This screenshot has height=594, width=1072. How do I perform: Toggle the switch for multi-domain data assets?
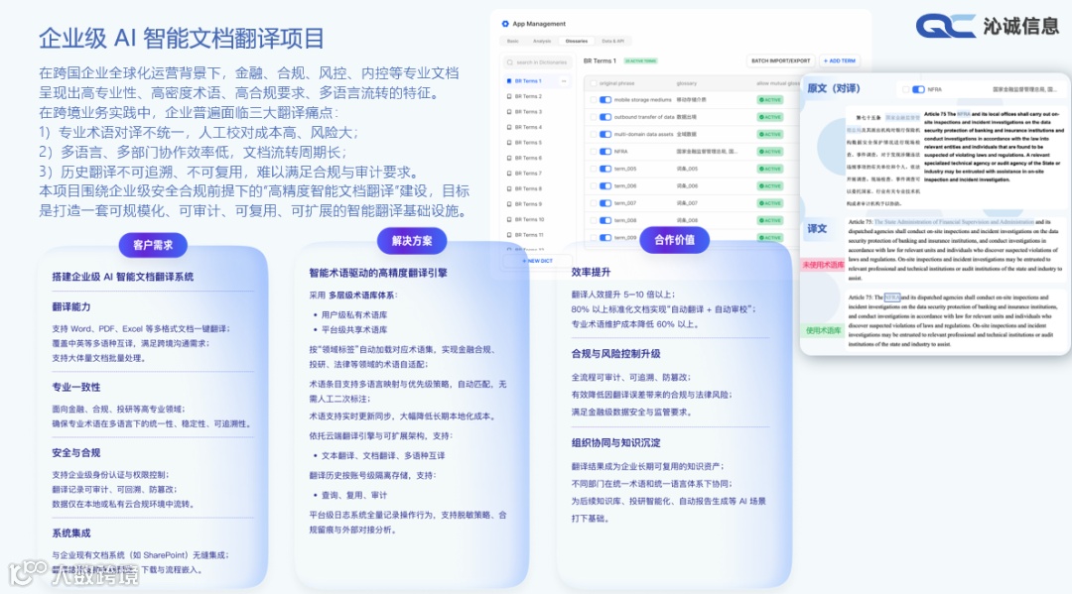605,135
